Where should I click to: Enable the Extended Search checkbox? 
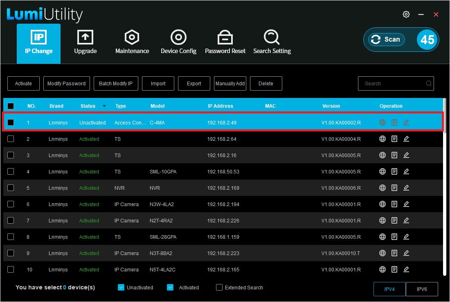219,287
